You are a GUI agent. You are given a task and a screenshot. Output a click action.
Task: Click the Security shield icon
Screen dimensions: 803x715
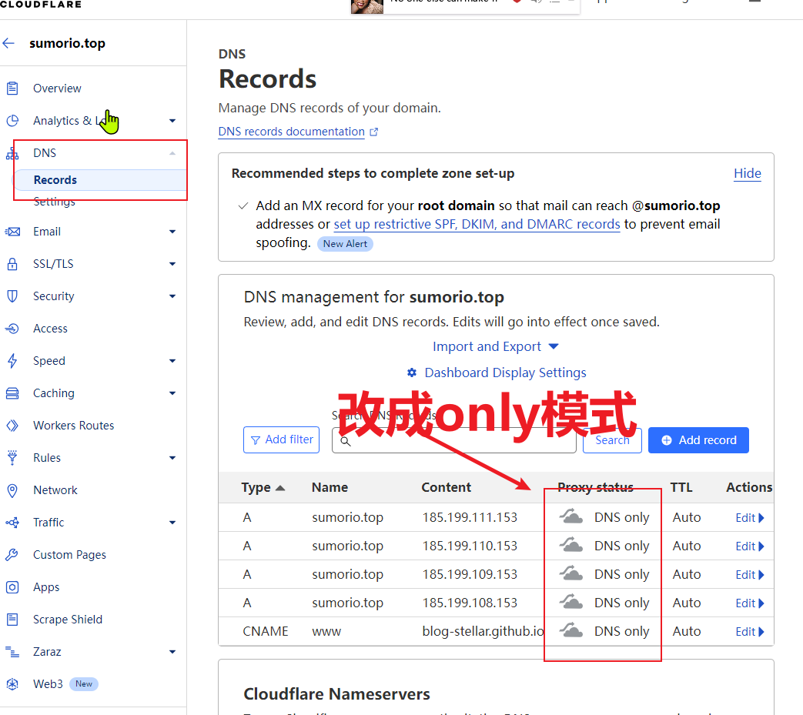click(12, 296)
